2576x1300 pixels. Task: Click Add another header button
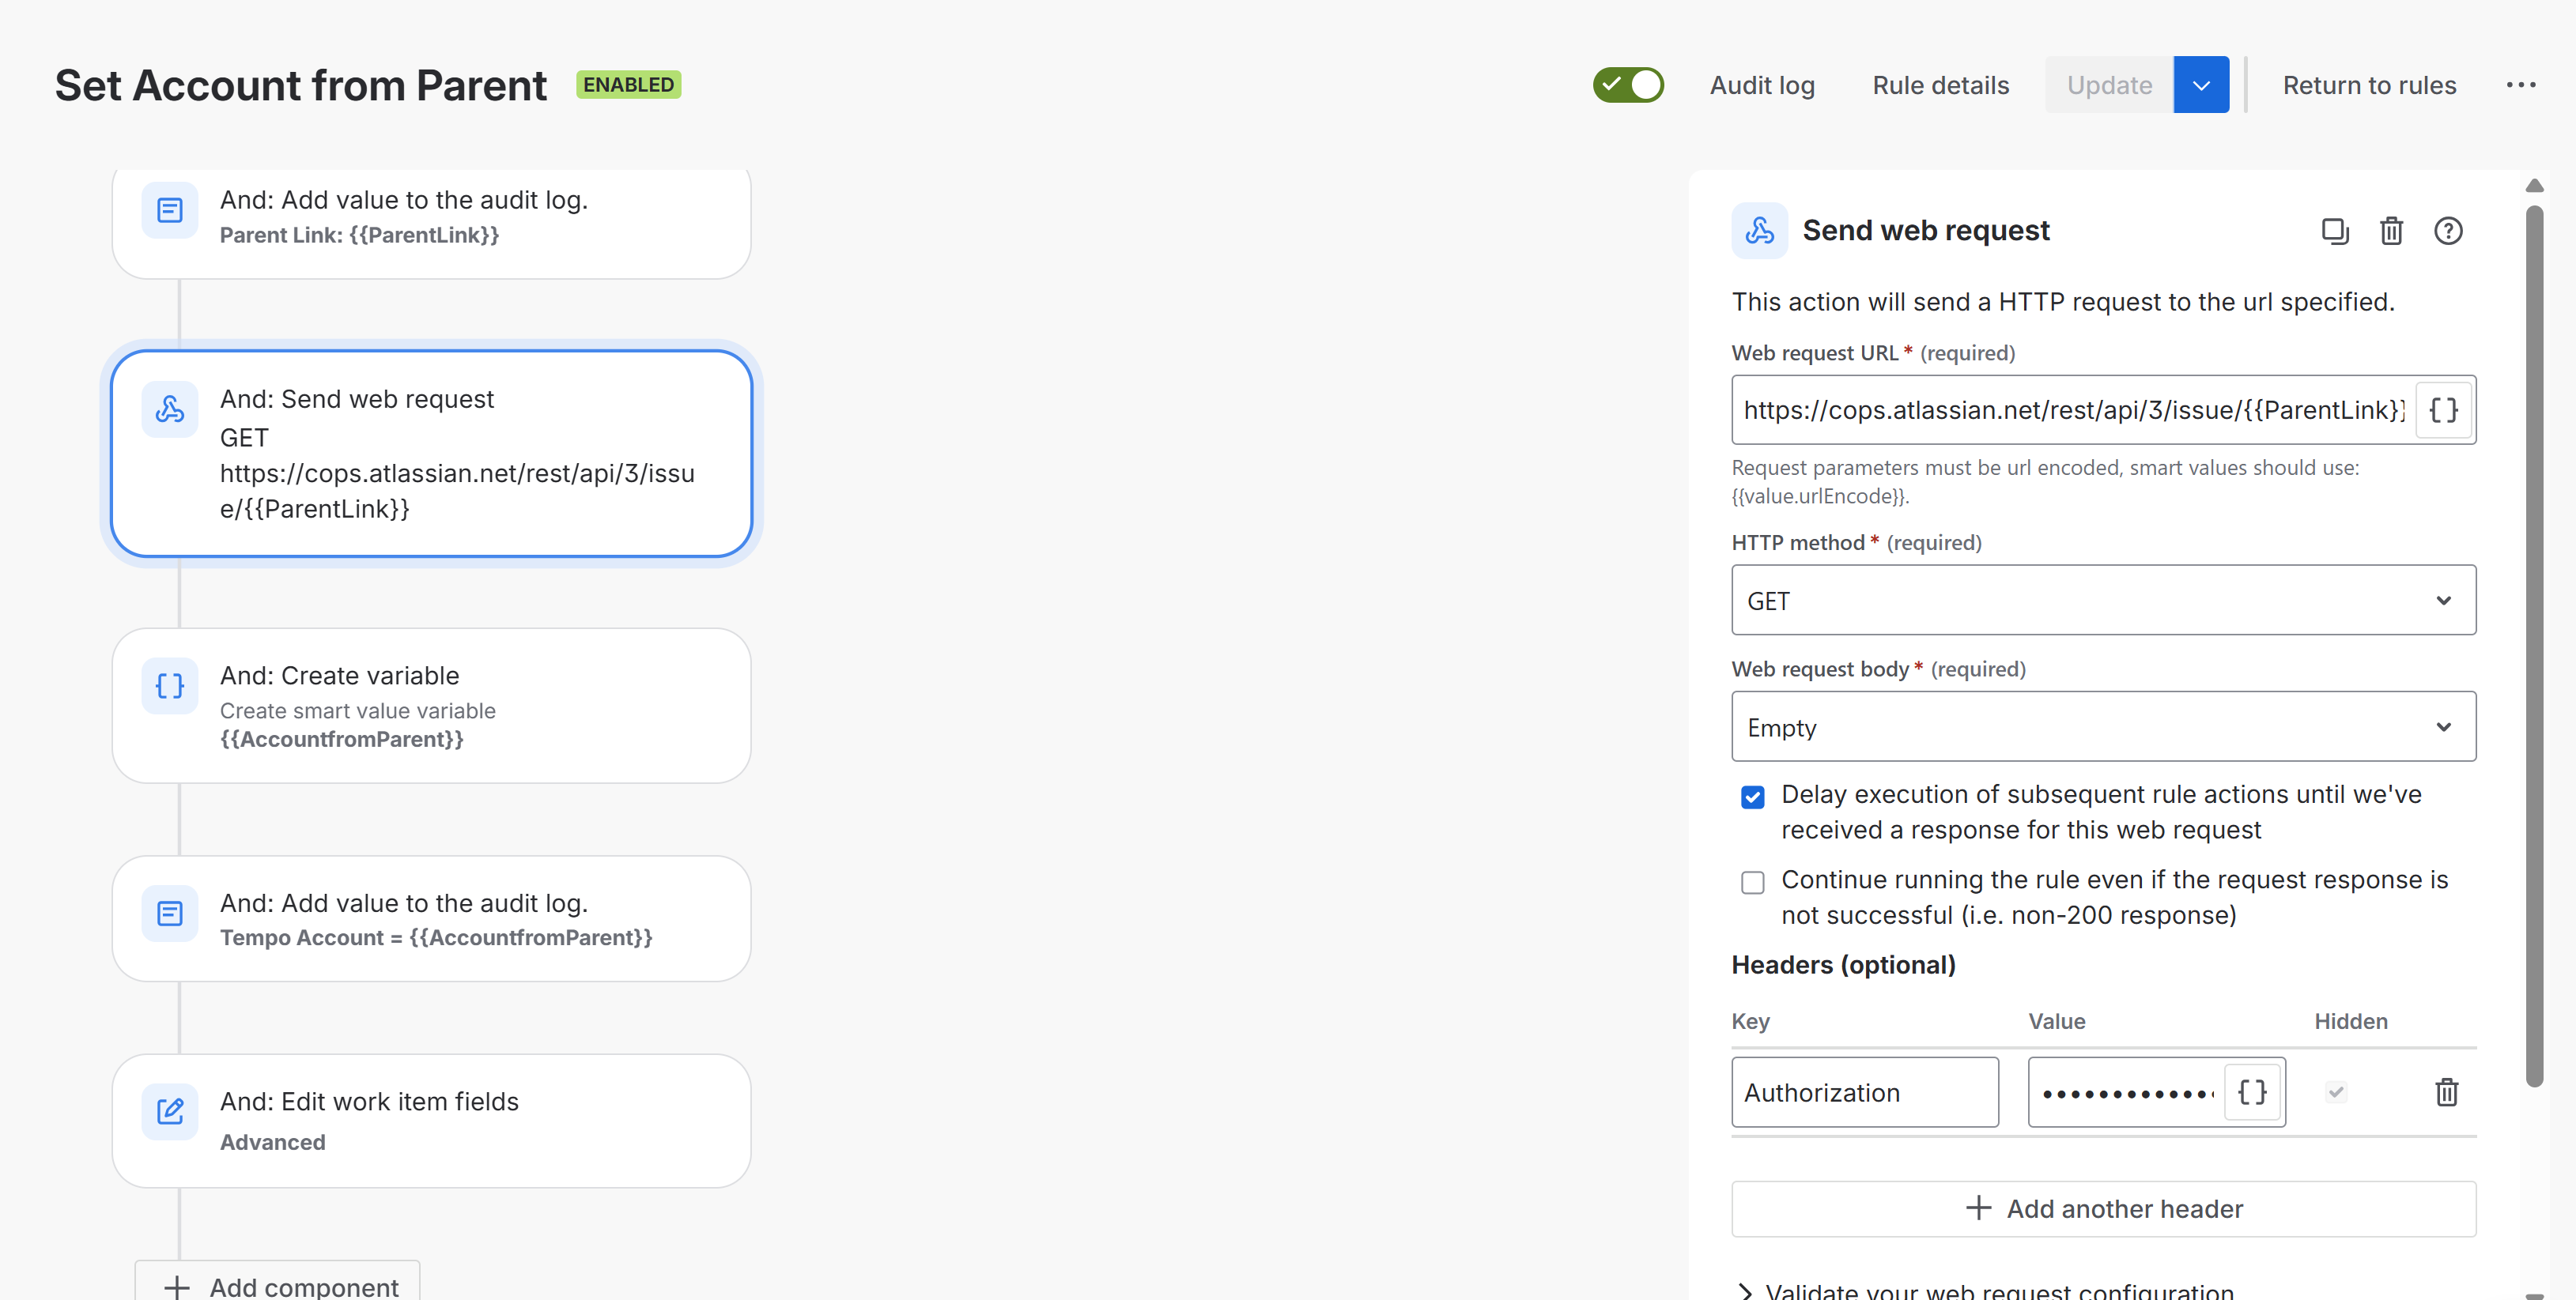[x=2103, y=1208]
